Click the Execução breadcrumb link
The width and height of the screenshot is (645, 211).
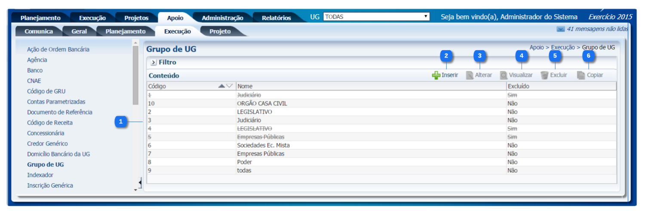[x=563, y=47]
